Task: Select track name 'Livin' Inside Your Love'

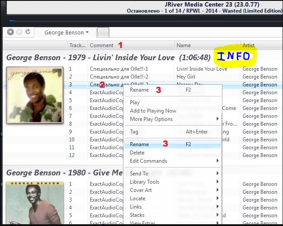Action: [x=202, y=69]
